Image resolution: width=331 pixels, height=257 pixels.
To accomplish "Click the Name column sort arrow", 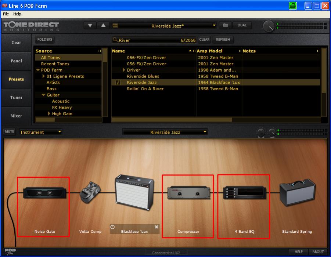I will (190, 51).
